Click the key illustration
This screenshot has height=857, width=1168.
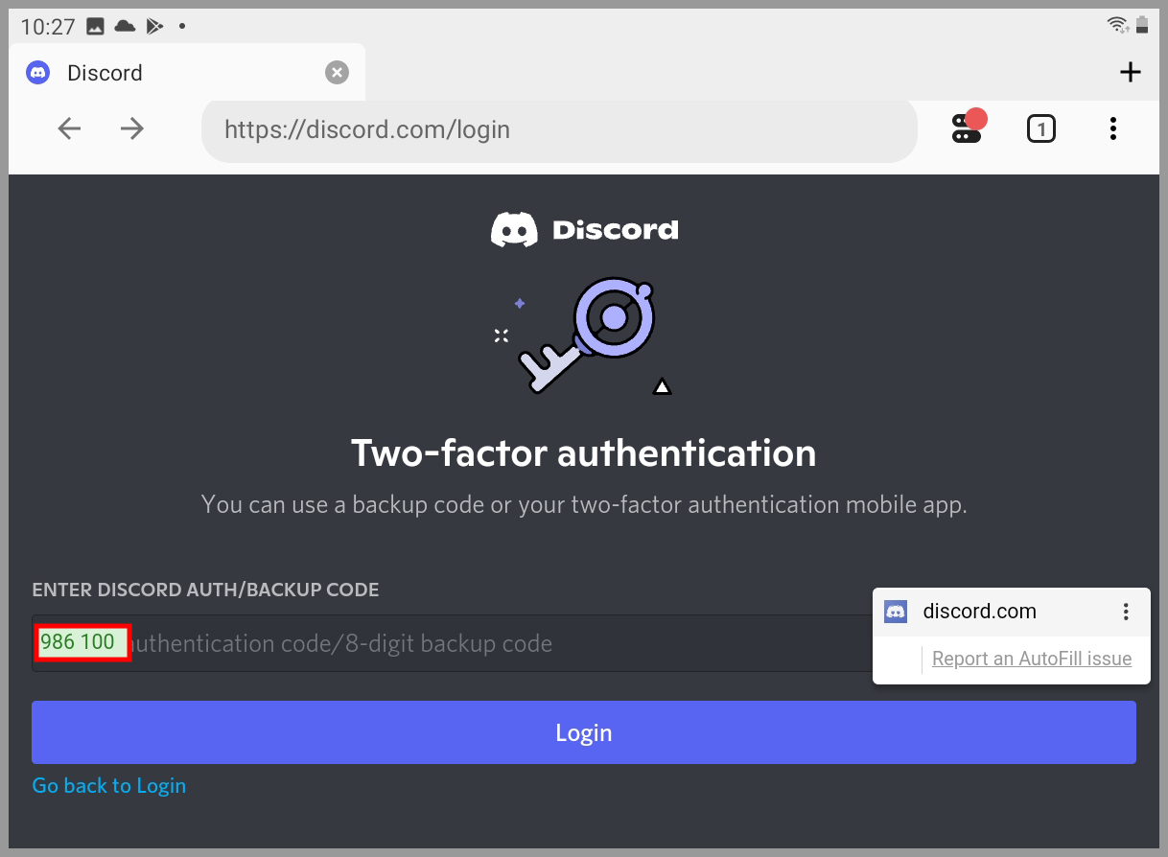tap(585, 336)
